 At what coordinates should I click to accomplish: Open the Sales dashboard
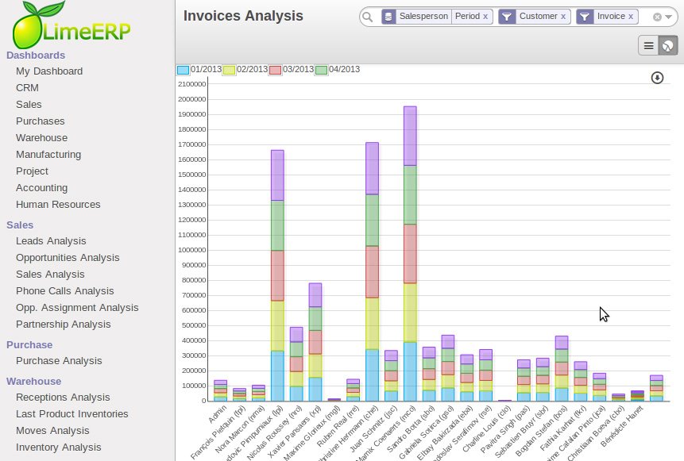click(29, 105)
